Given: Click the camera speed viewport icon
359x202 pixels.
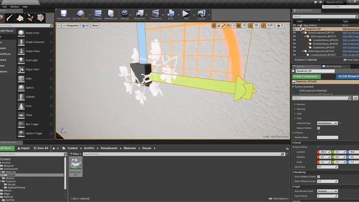Looking at the screenshot, I should tap(280, 26).
